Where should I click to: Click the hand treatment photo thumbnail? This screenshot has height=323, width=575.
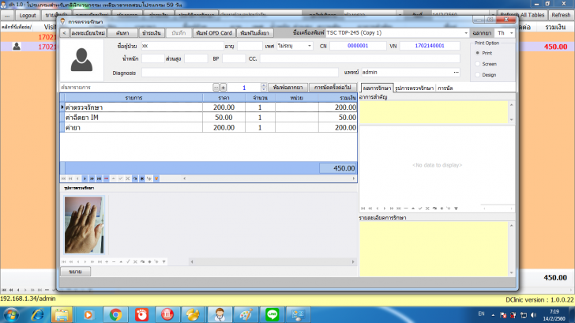coord(84,225)
